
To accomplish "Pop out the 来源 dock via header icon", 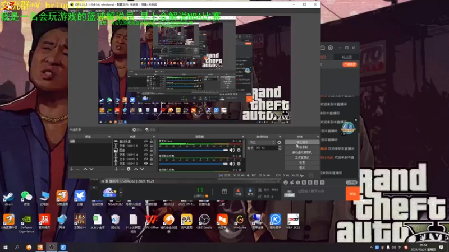I will point(154,137).
